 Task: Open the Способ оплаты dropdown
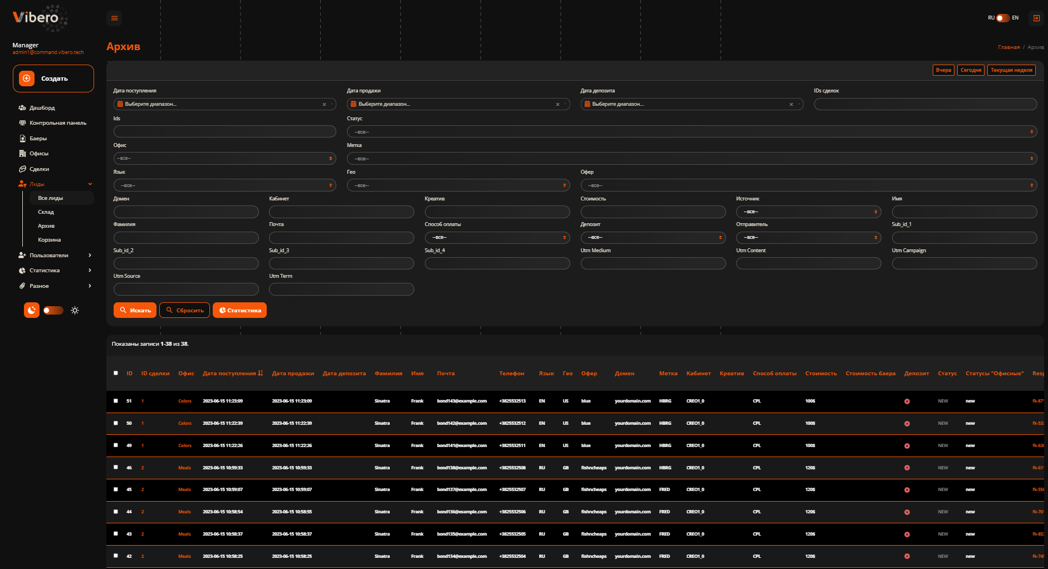(x=497, y=238)
